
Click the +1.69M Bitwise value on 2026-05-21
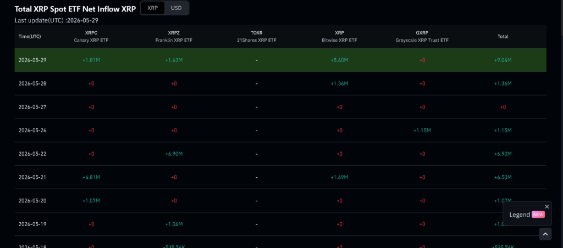tap(339, 177)
